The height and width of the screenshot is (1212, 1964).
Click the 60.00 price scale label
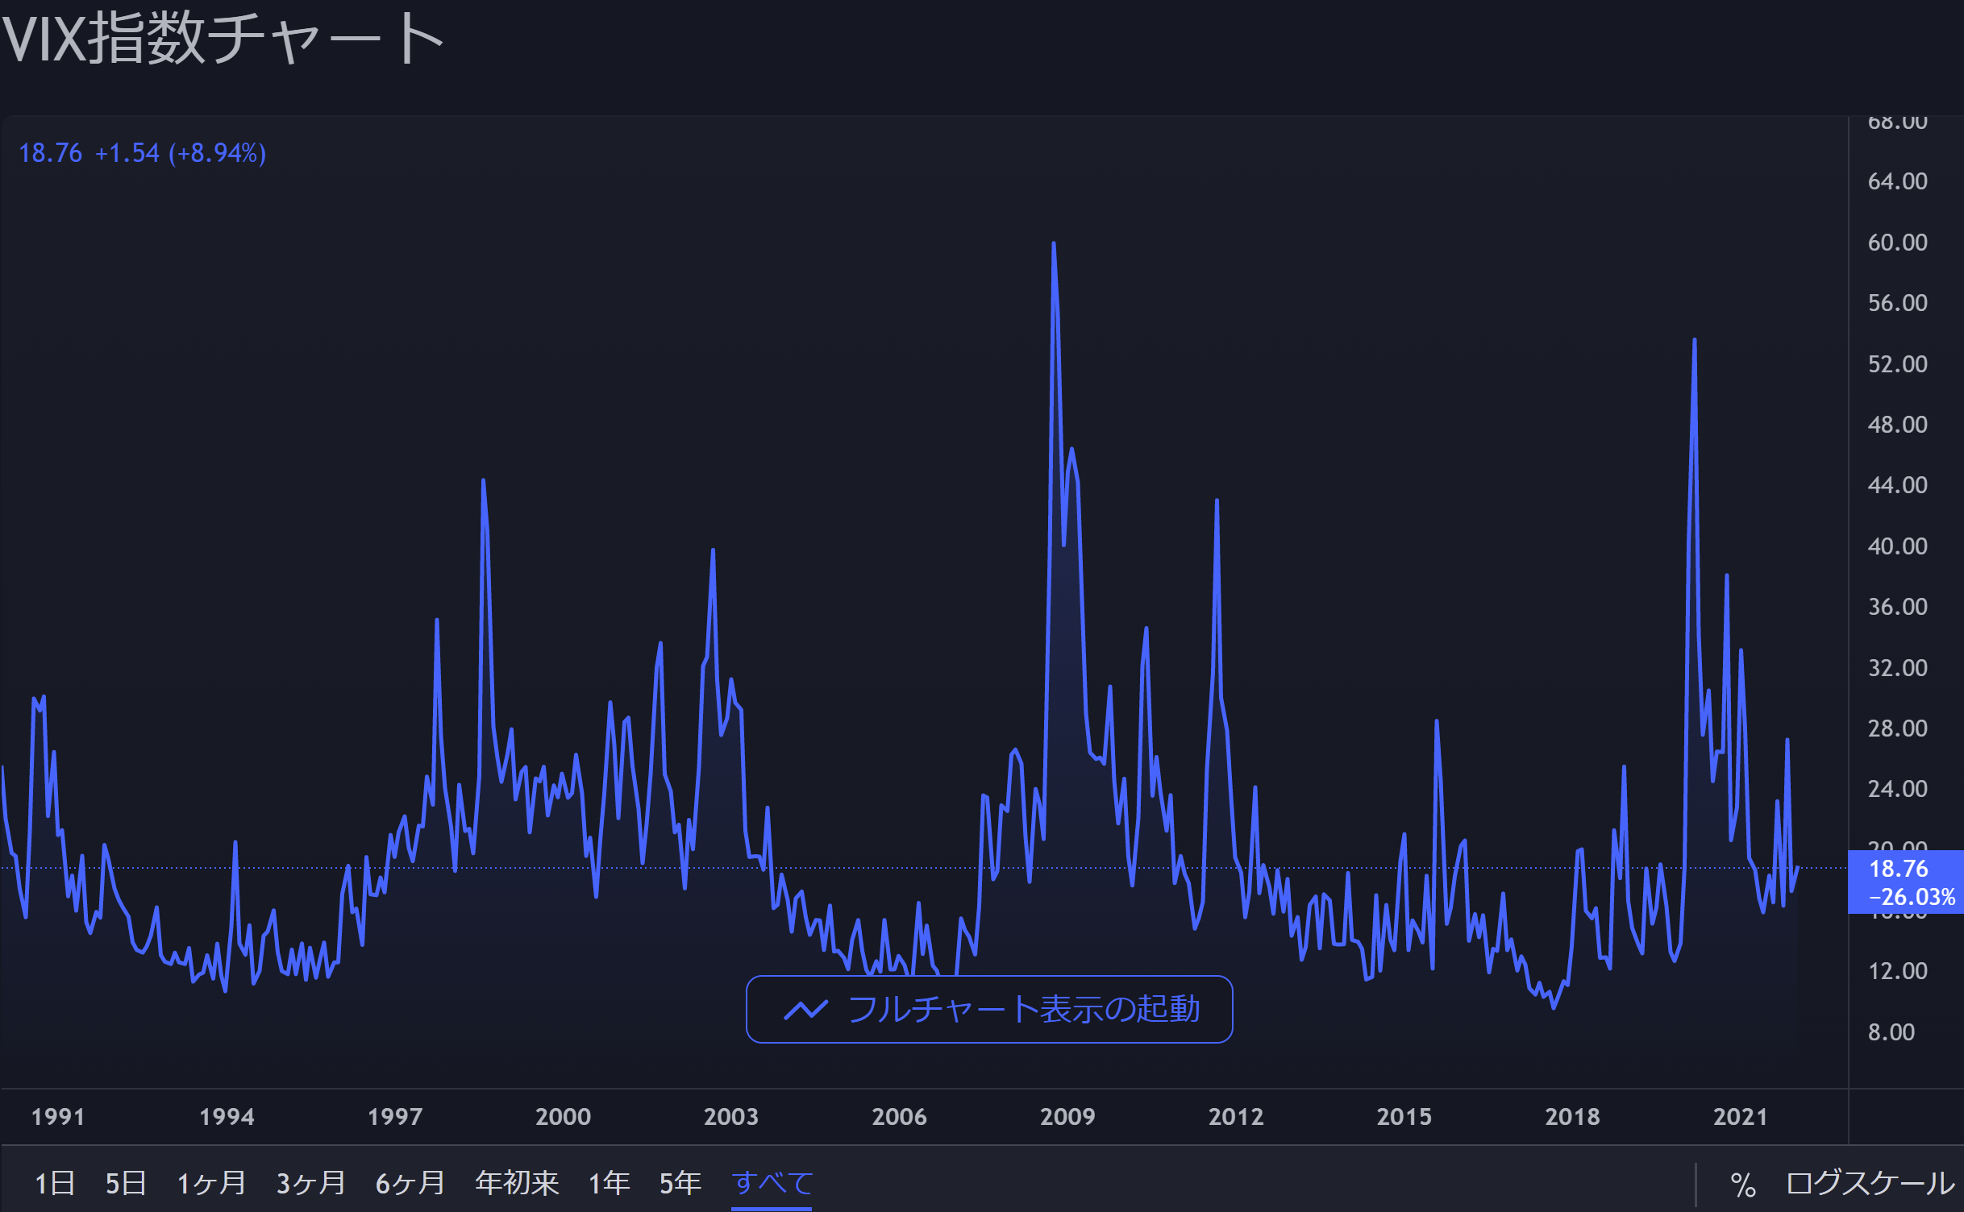pyautogui.click(x=1897, y=243)
